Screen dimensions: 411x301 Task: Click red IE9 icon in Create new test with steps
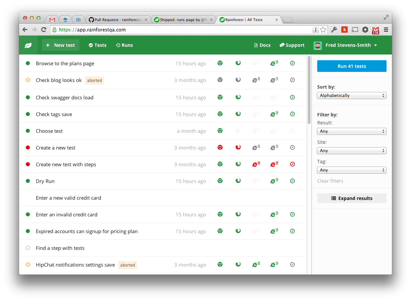[x=274, y=164]
